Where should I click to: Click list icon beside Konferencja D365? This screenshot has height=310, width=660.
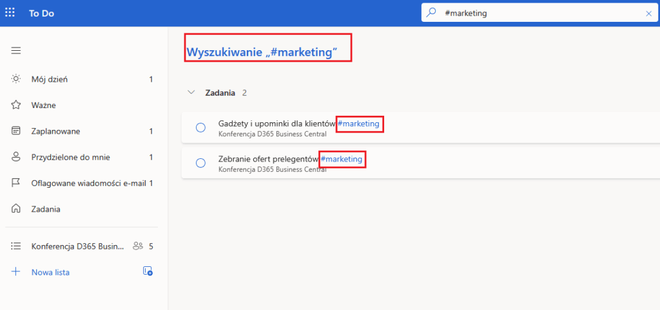(x=16, y=246)
